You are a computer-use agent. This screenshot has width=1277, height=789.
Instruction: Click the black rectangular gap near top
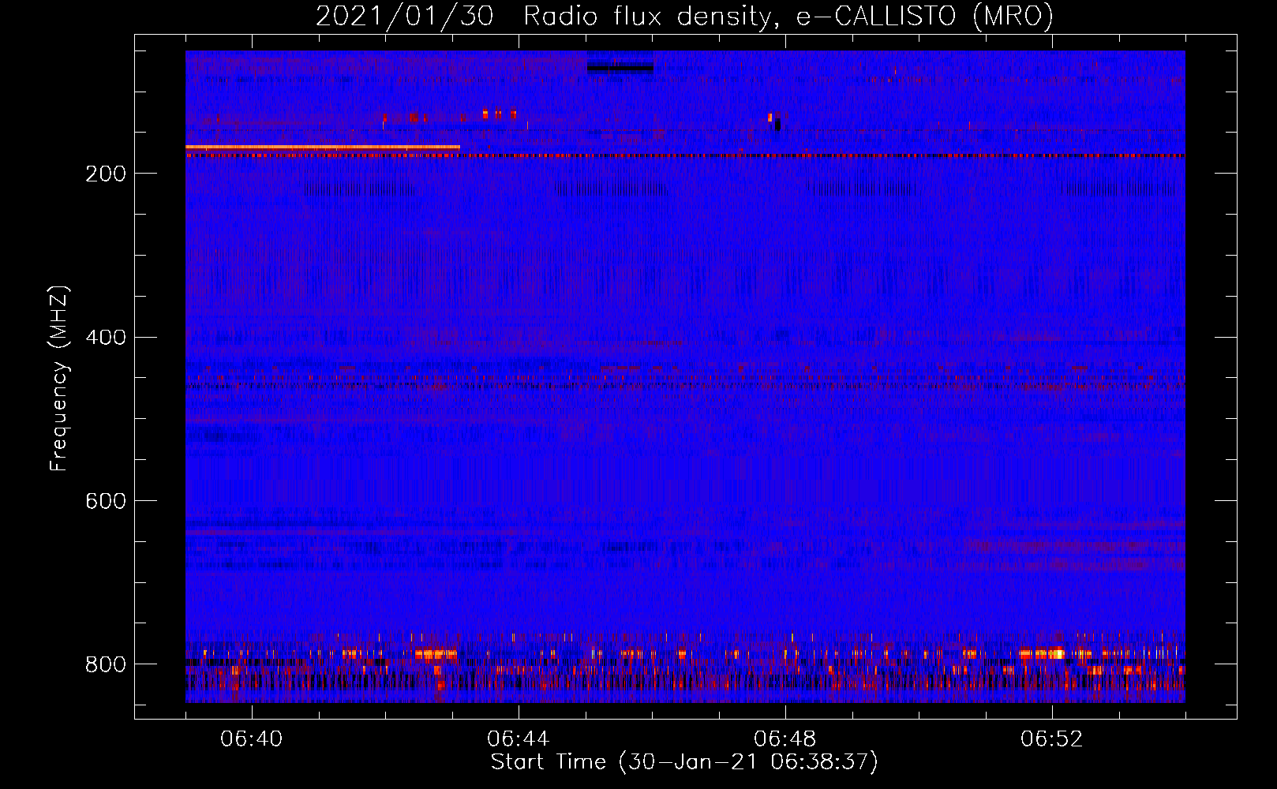click(x=620, y=68)
